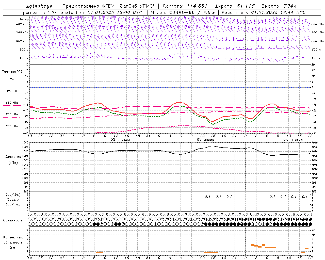Click the station name Aginskoye in the header
This screenshot has width=325, height=260.
39,6
